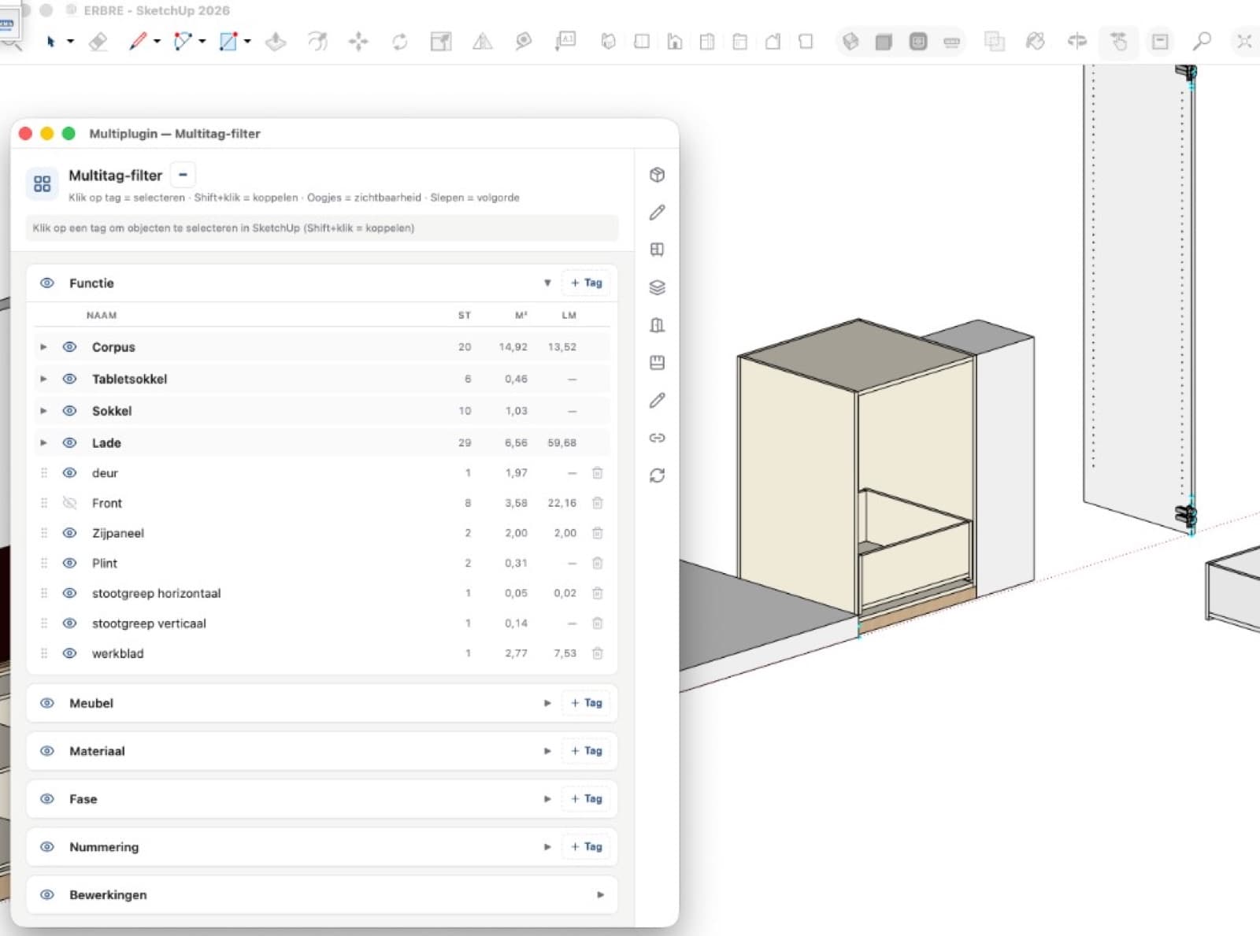The width and height of the screenshot is (1260, 936).
Task: Click the Paint Bucket tool
Action: click(x=1035, y=41)
